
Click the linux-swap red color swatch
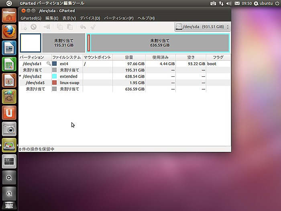(x=55, y=82)
